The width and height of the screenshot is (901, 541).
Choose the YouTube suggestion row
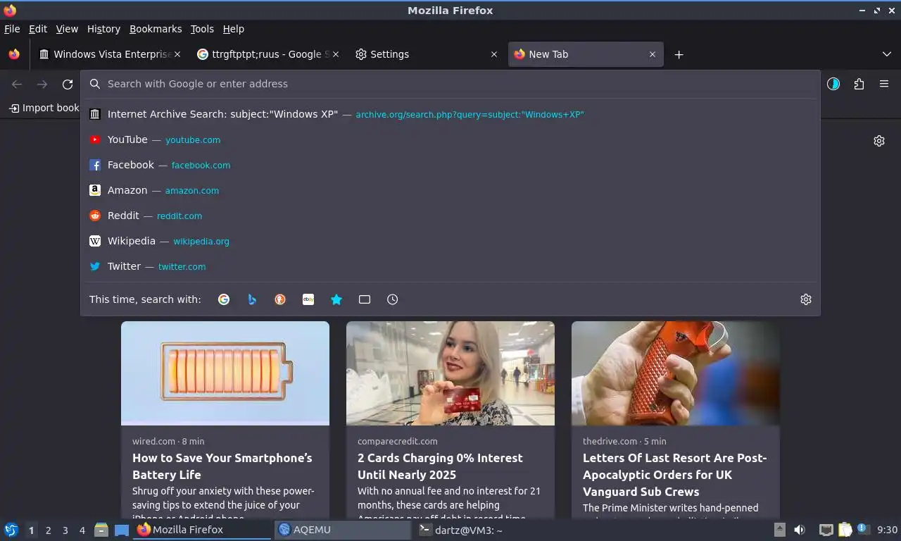(450, 139)
